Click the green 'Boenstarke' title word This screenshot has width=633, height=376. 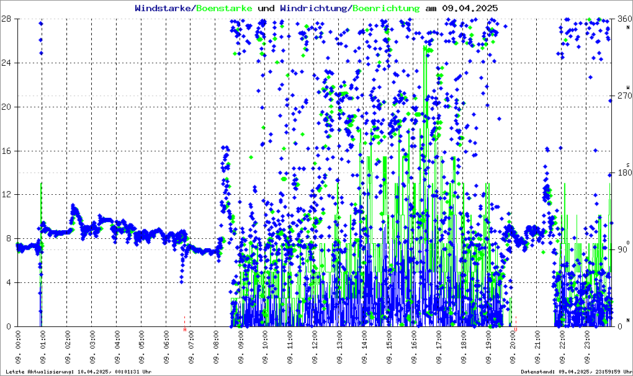click(224, 8)
